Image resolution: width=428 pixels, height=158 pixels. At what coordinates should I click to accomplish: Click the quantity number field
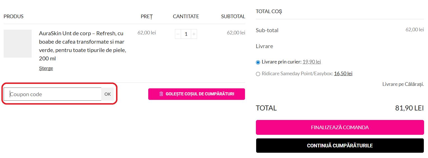pos(186,34)
